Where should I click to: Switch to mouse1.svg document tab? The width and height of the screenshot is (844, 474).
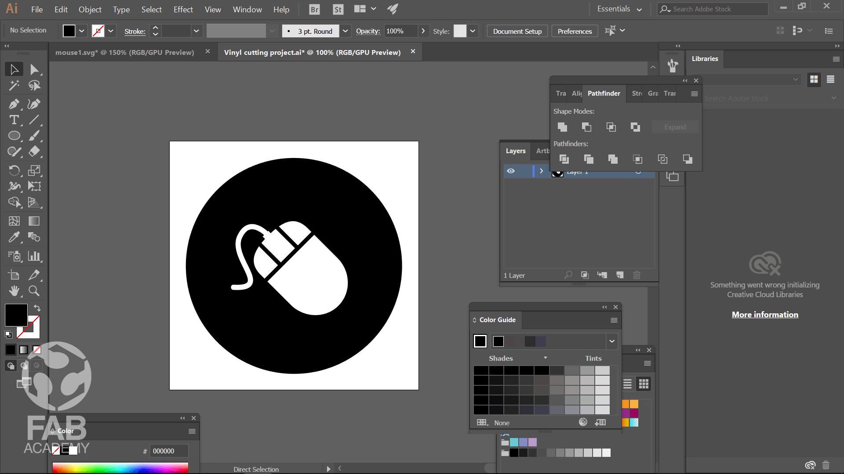coord(125,52)
